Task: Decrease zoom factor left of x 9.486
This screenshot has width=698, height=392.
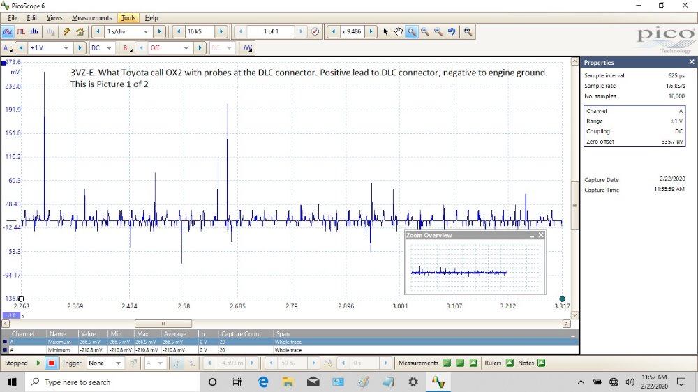Action: (334, 31)
